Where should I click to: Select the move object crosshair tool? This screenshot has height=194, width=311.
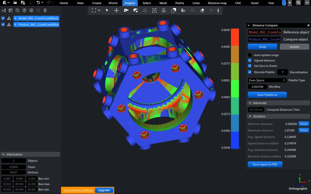click(x=116, y=10)
